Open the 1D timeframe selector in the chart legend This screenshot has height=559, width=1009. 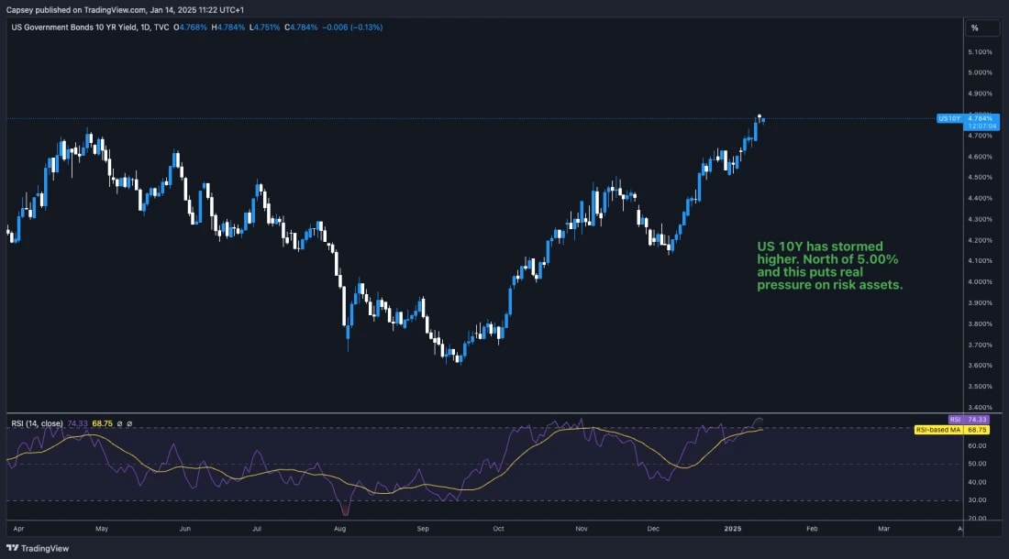point(144,27)
